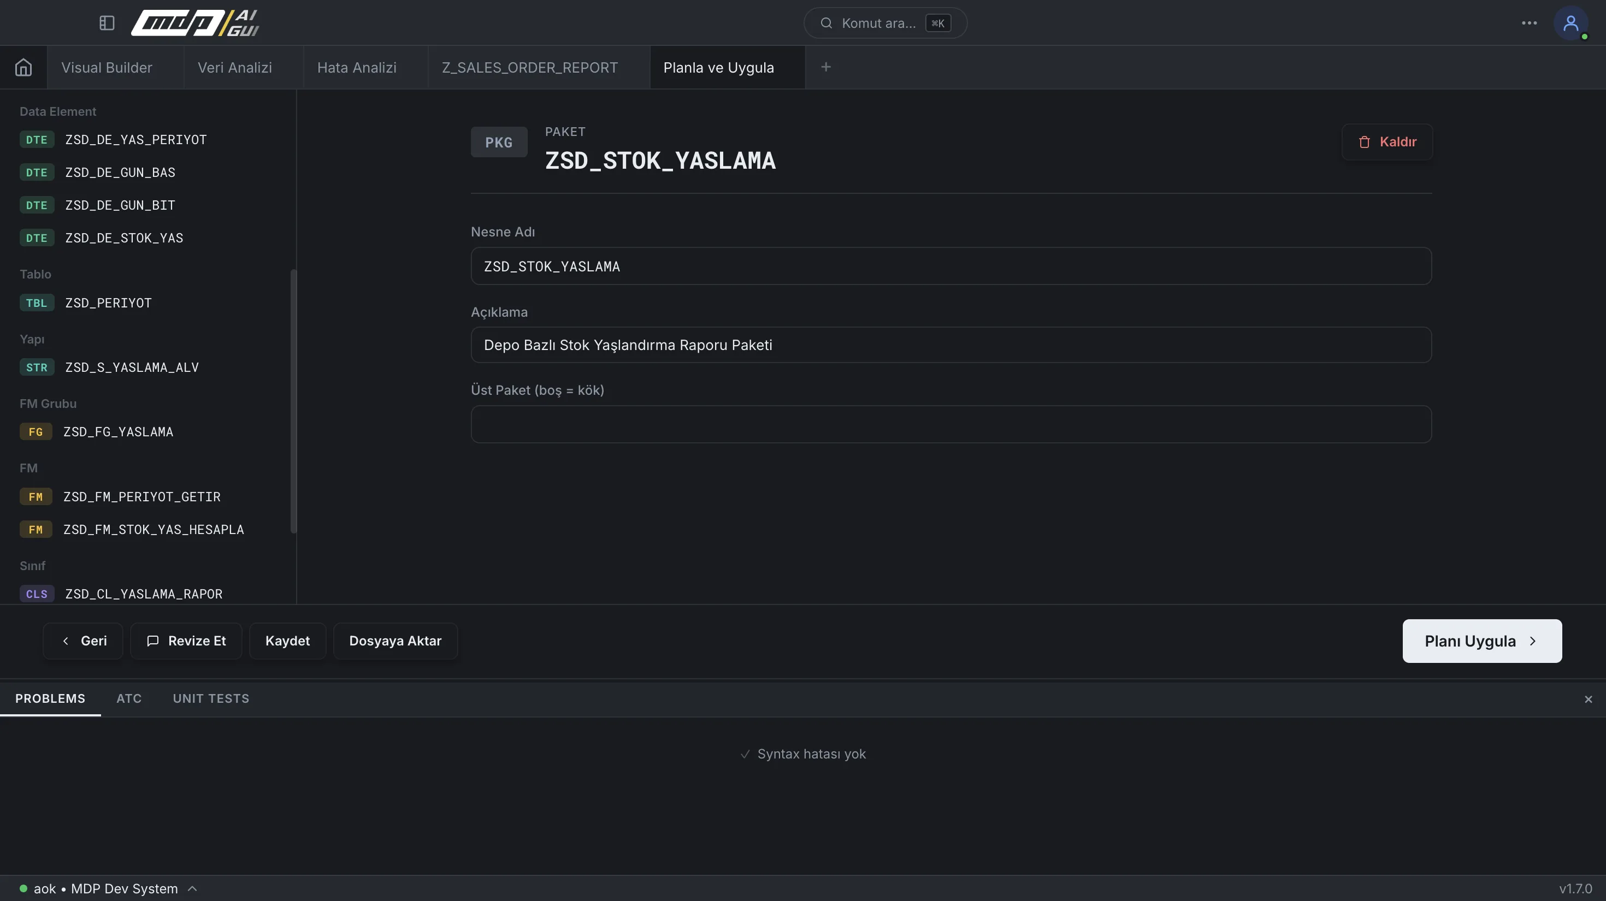Focus the Üst Paket input field
The height and width of the screenshot is (901, 1606).
[950, 424]
